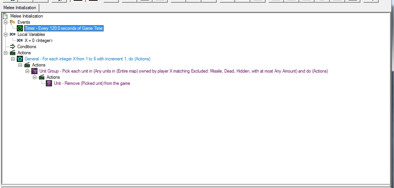Select the Local Variables label
Viewport: 394px width, 188px height.
coord(31,34)
